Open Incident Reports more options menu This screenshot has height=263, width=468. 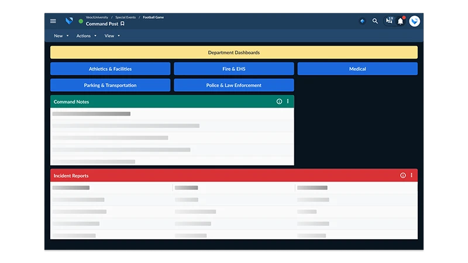(412, 175)
